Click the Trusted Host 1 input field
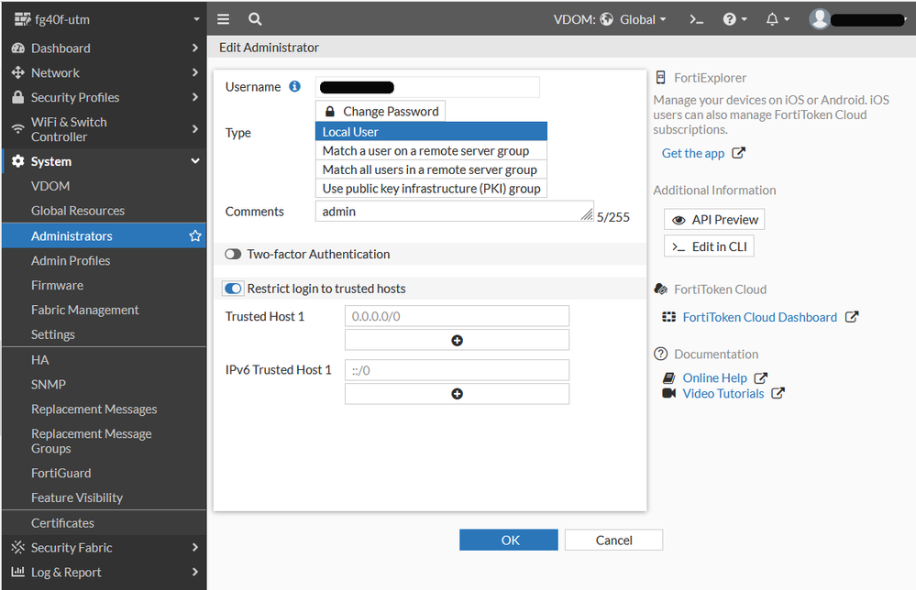916x590 pixels. [x=457, y=316]
